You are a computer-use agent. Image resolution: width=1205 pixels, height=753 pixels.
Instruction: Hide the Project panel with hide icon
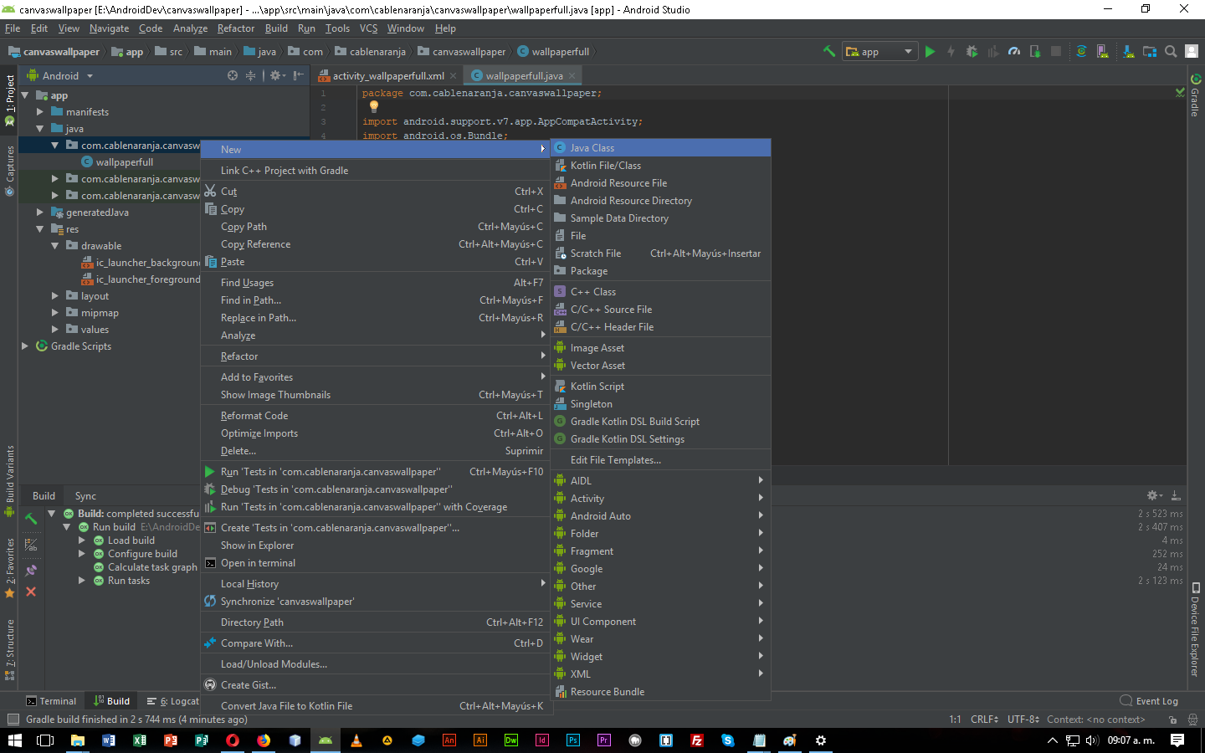[299, 75]
